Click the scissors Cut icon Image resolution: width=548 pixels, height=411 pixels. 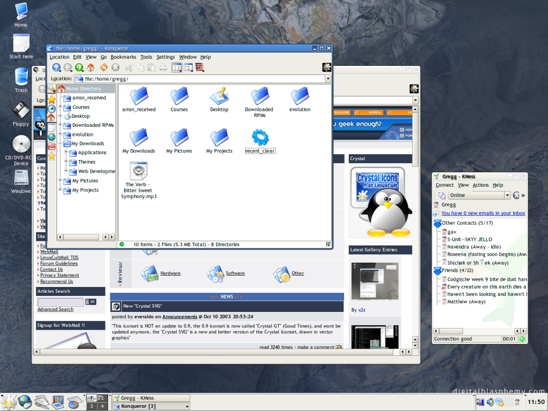point(129,67)
